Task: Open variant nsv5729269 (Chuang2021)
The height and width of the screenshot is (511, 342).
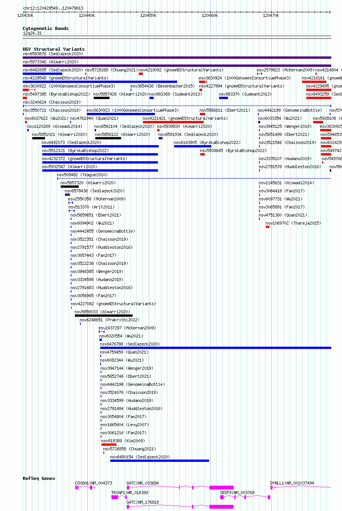Action: 111,70
